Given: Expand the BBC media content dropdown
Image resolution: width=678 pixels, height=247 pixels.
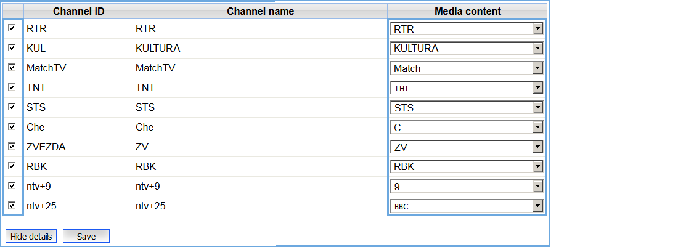Looking at the screenshot, I should (467, 206).
